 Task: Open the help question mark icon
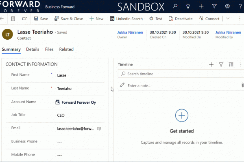(x=240, y=6)
